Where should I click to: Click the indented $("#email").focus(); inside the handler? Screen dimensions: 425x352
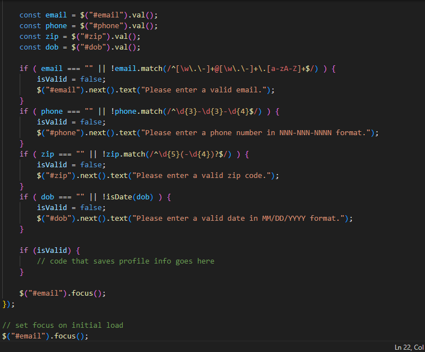coord(62,293)
